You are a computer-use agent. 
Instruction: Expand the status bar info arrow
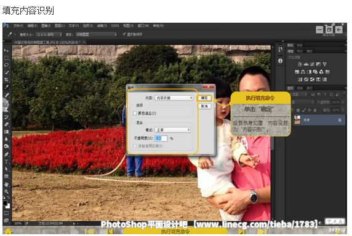tap(74, 224)
